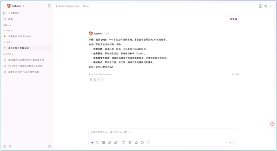This screenshot has width=277, height=151.
Task: Select the topic 身份介绍与自我介绍
Action: pos(27,48)
